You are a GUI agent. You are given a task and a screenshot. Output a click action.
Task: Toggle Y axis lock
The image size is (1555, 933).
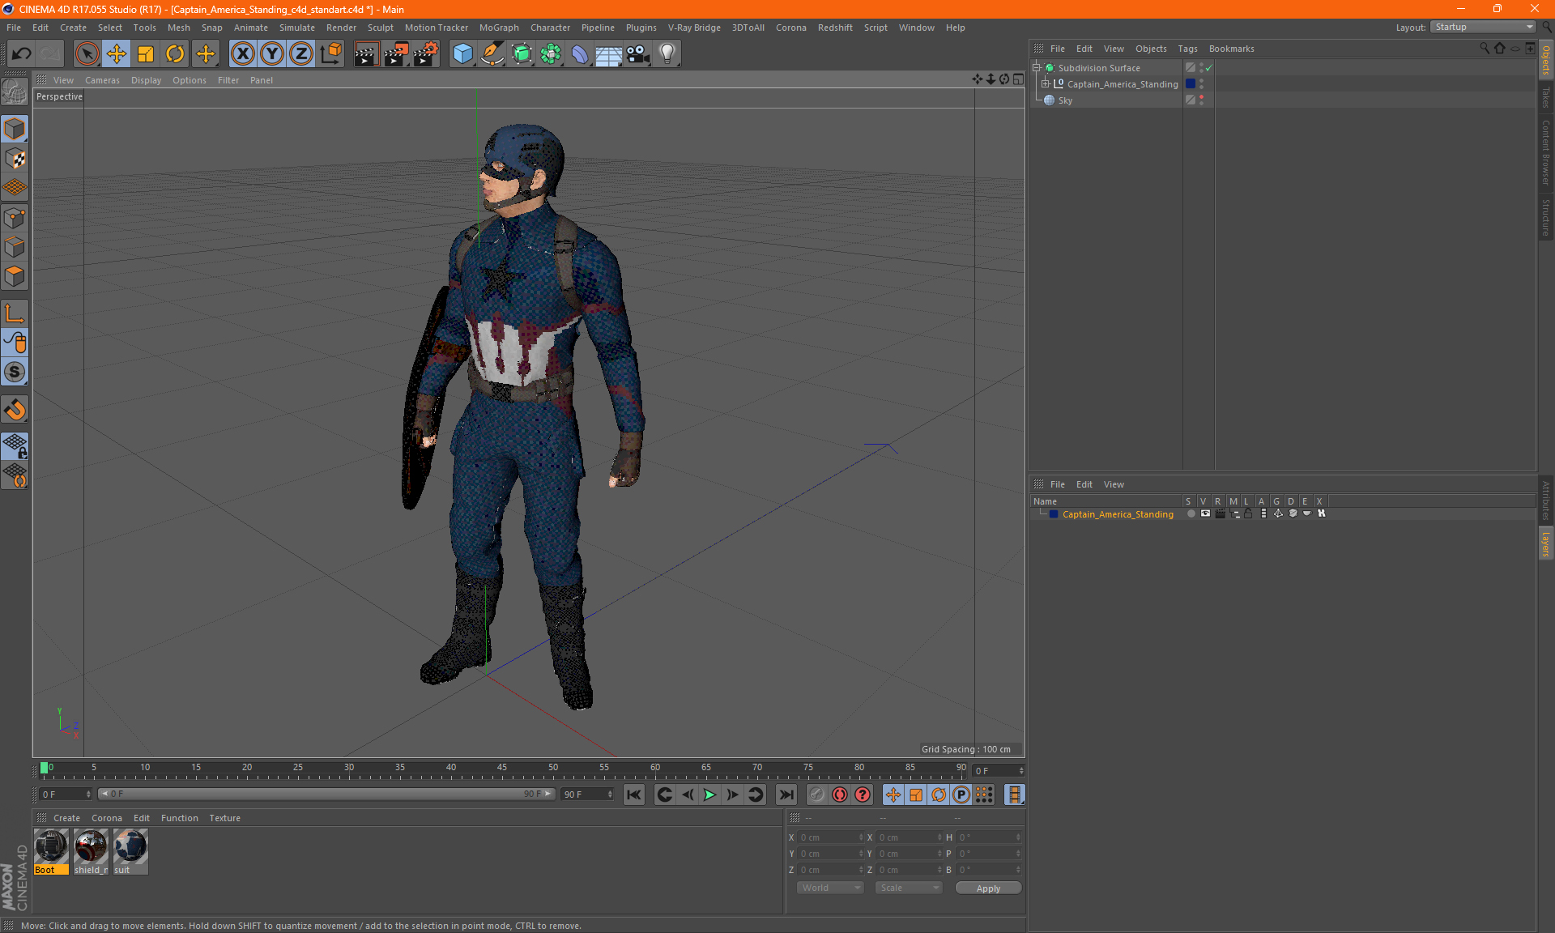pyautogui.click(x=272, y=54)
